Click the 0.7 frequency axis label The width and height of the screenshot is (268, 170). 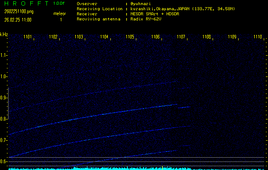click(4, 140)
